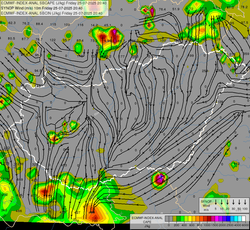The width and height of the screenshot is (250, 230).
Task: Click the CAPE value 88.4 on map
Action: 39,24
